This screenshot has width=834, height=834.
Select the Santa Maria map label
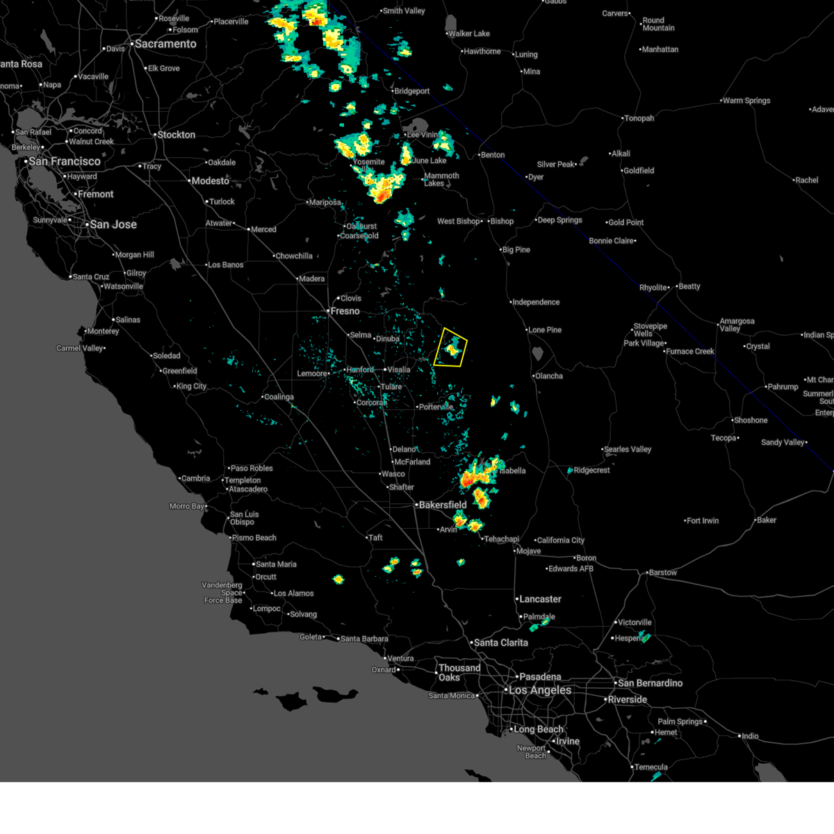(276, 564)
